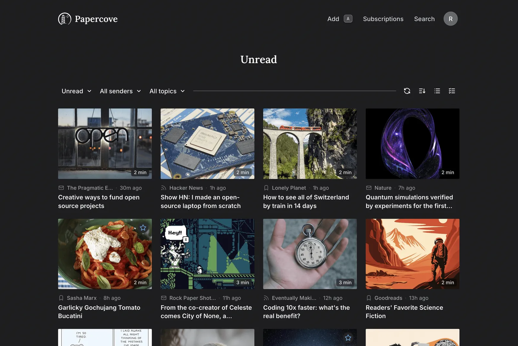Viewport: 518px width, 346px height.
Task: Go to Subscriptions page
Action: 383,19
